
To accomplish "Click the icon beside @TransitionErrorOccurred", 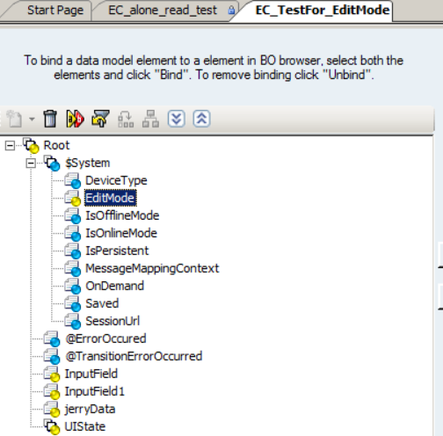I will click(x=52, y=357).
